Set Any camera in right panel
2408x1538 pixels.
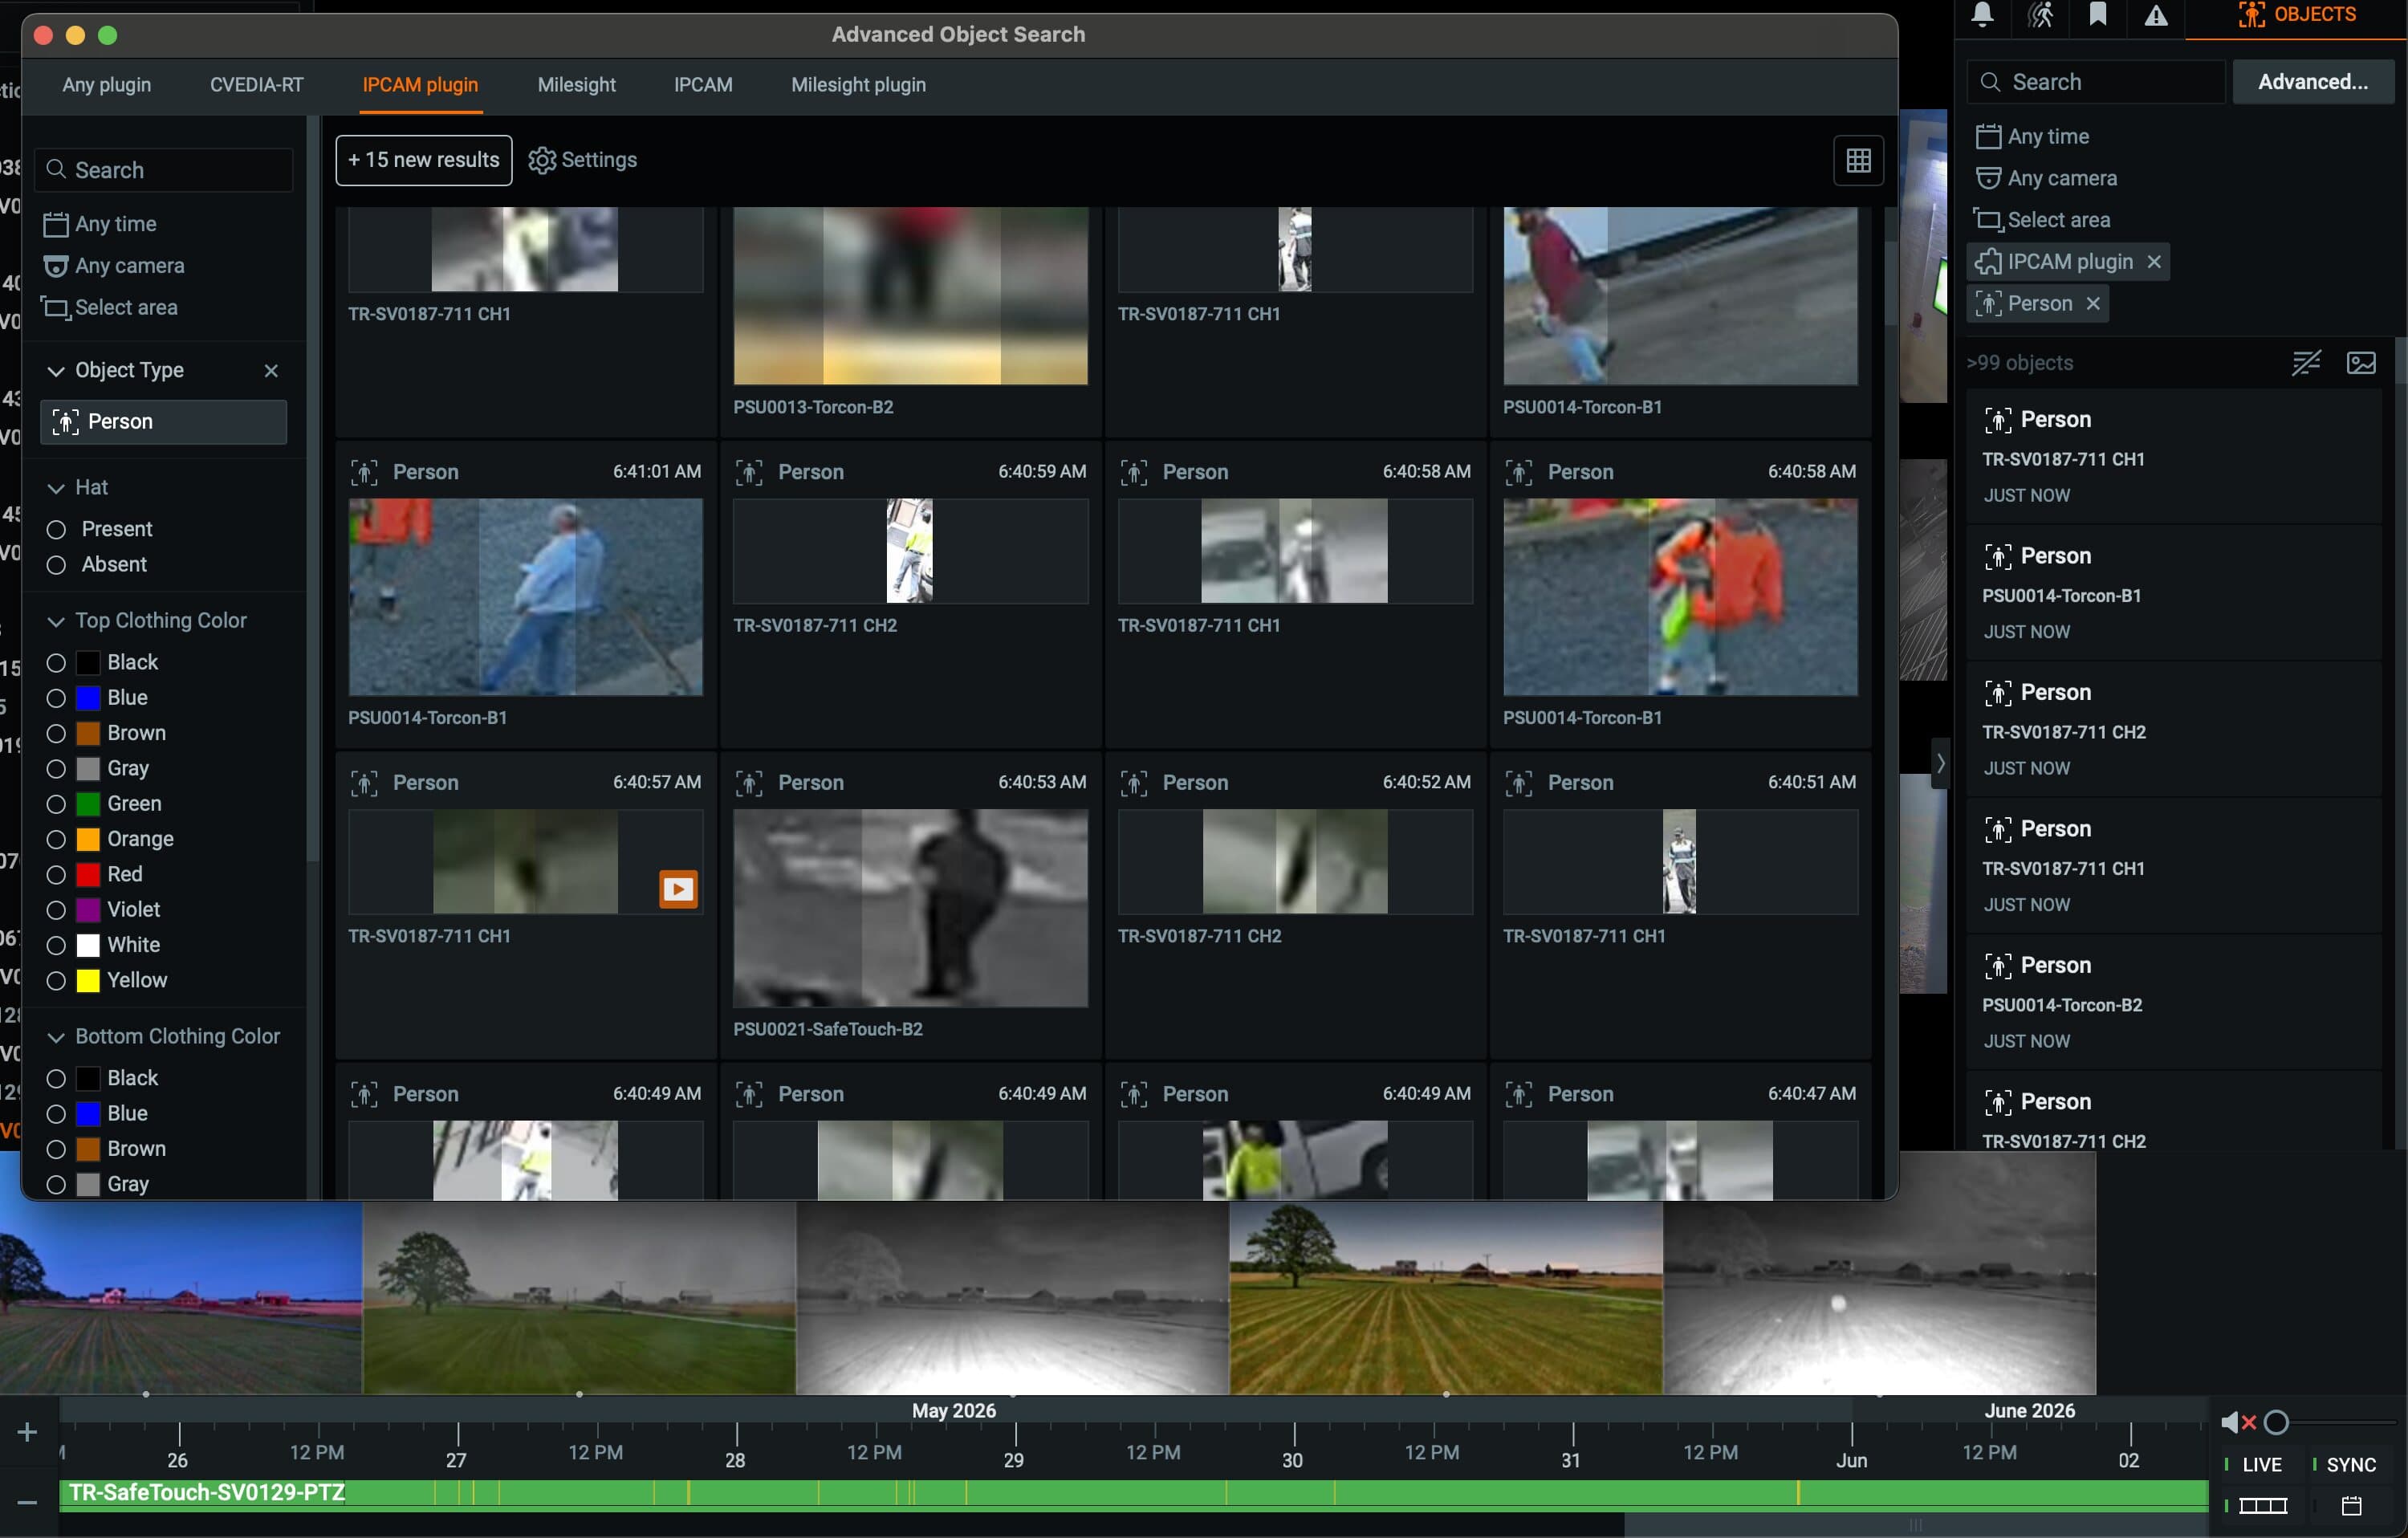[2046, 179]
